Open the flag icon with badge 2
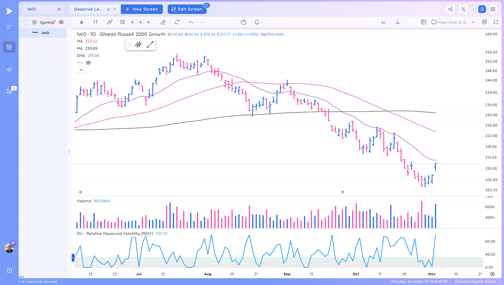504x285 pixels. coord(9,91)
